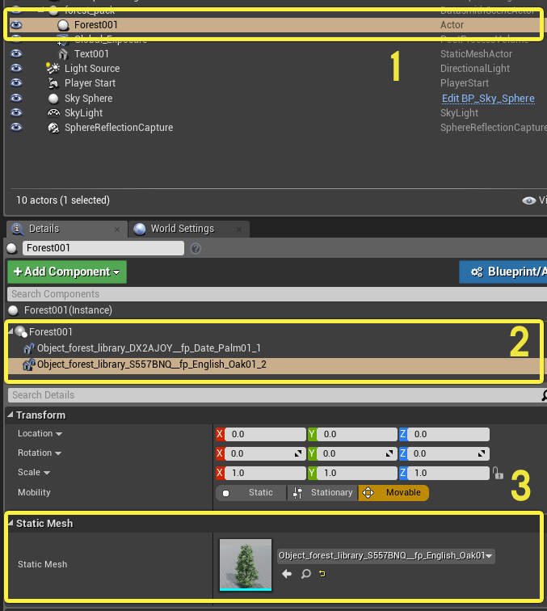The height and width of the screenshot is (611, 547).
Task: Set mobility to Static
Action: [251, 492]
